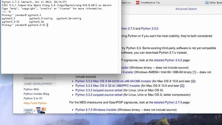Screen dimensions: 222x125
Task: Click the Advanced Search link
Action: point(186,9)
